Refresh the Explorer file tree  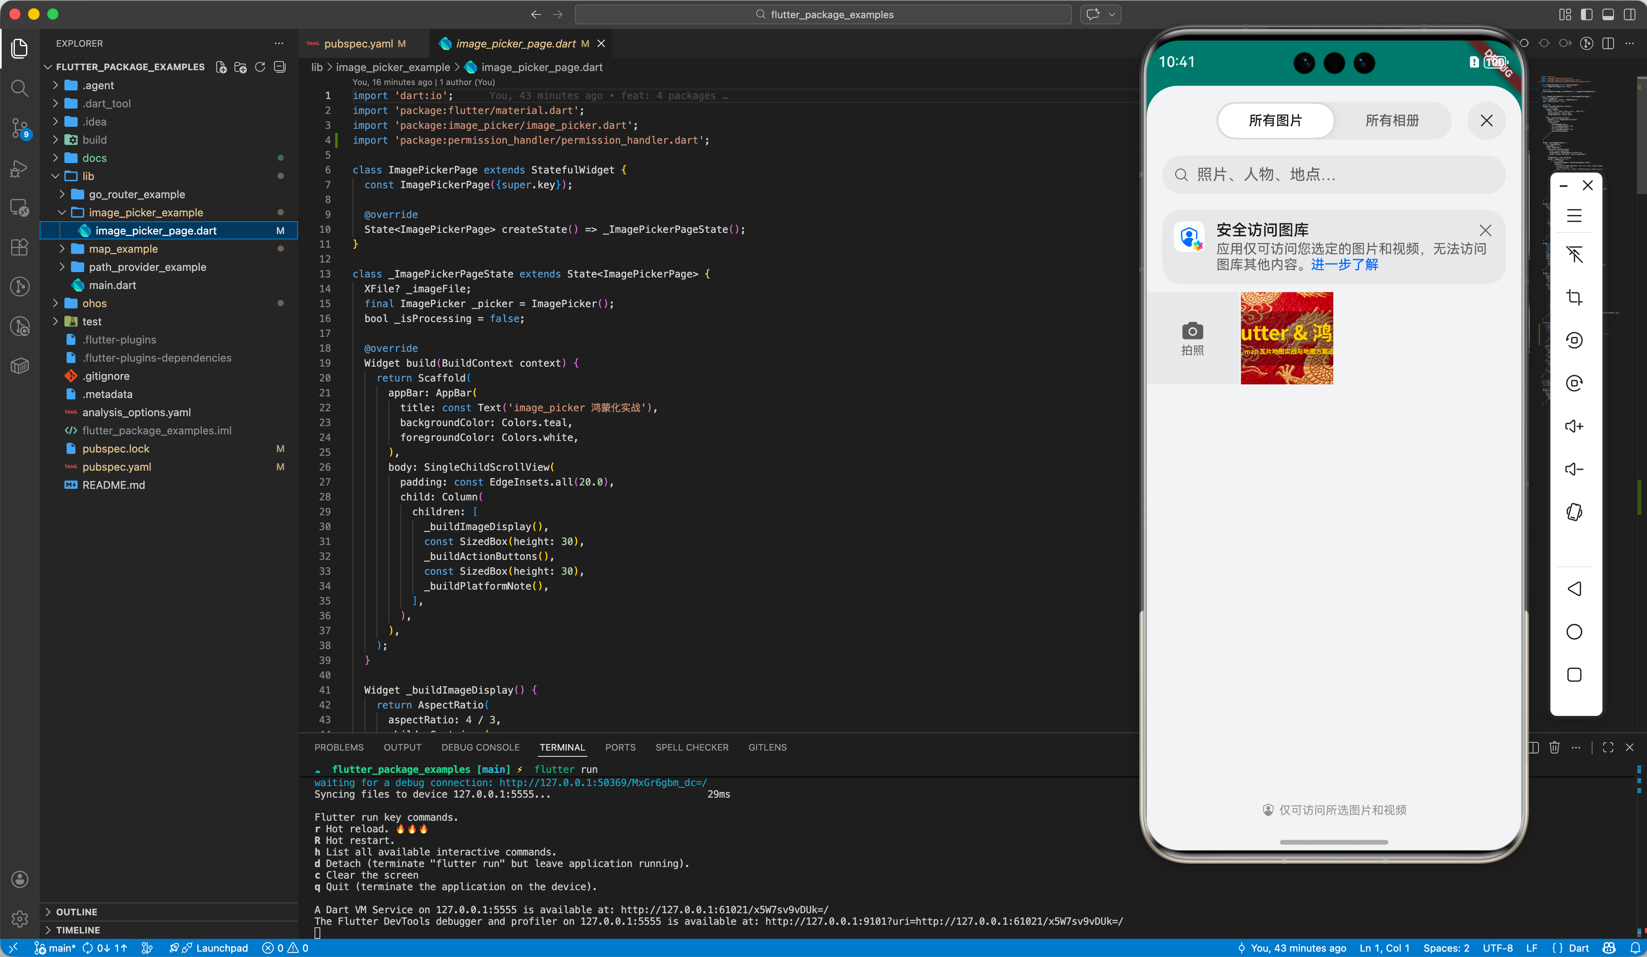pos(260,67)
